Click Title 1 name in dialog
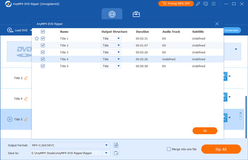Image resolution: width=248 pixels, height=160 pixels. 64,39
